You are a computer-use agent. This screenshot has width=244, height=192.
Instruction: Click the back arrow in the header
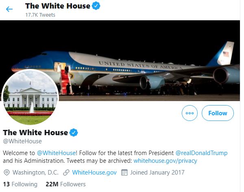pos(9,9)
